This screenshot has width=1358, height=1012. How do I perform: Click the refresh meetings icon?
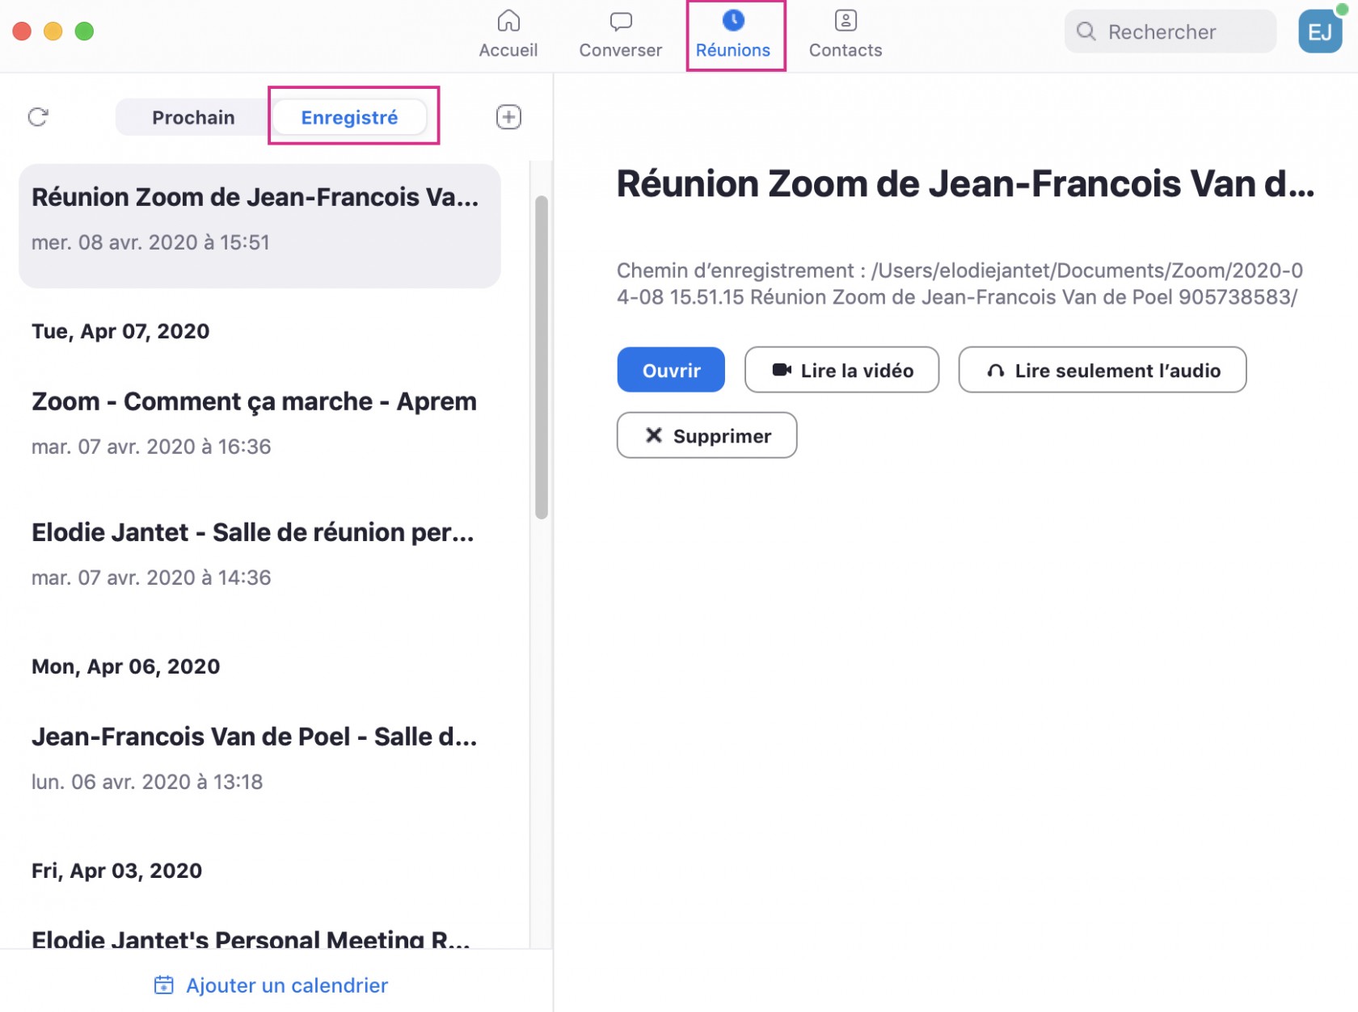click(38, 117)
